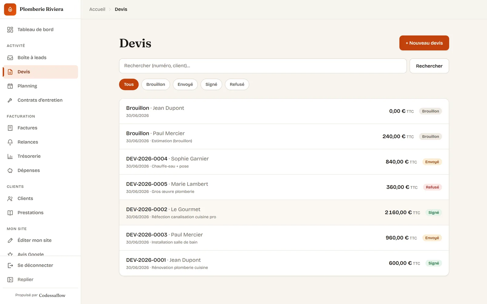Screen dimensions: 487x304
Task: Open the Brouillon quote for Jean Dupont
Action: tap(284, 111)
